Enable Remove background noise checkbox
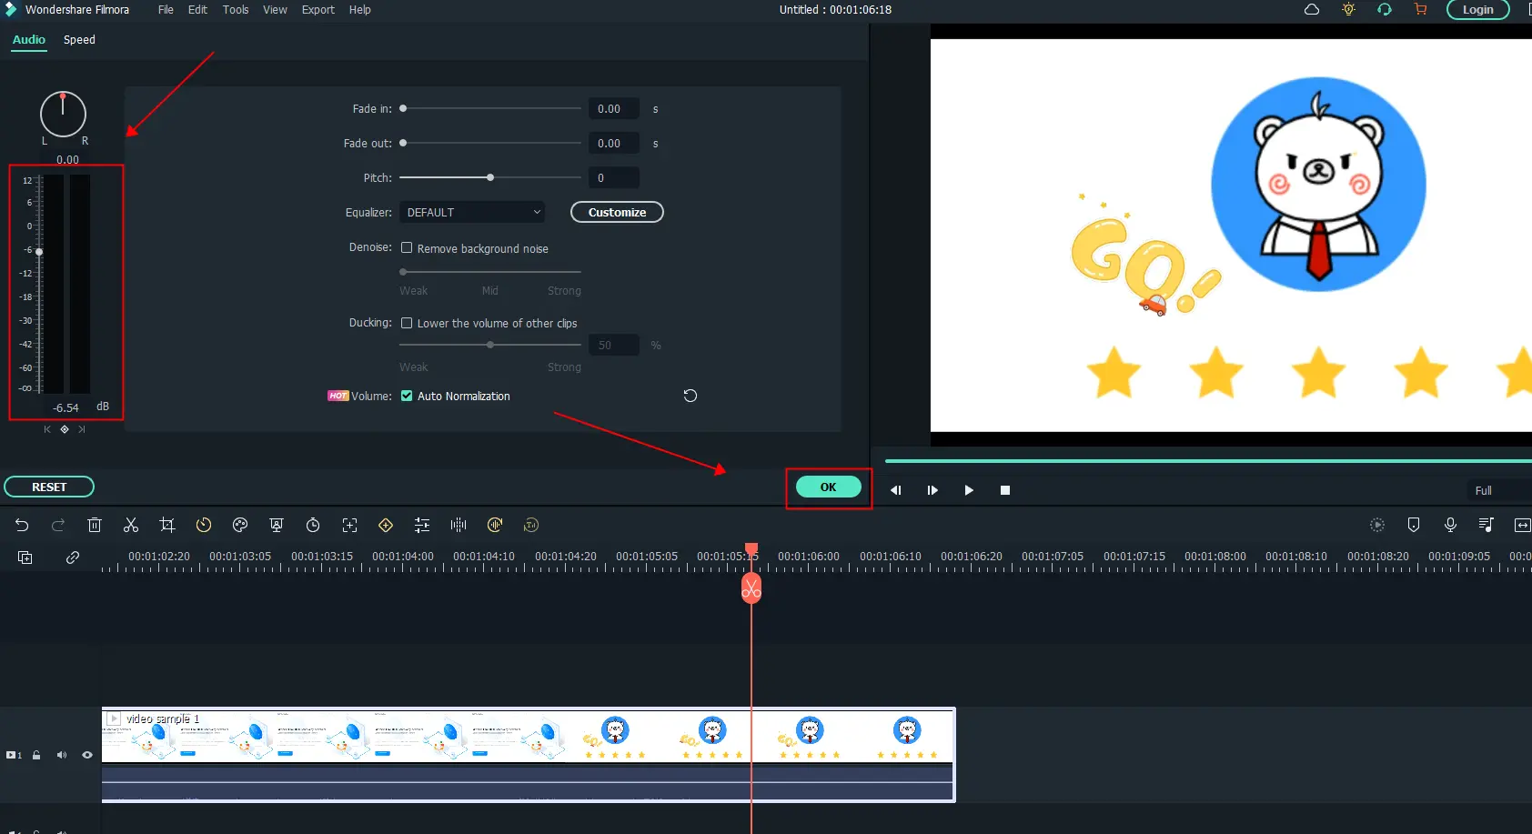 [407, 247]
